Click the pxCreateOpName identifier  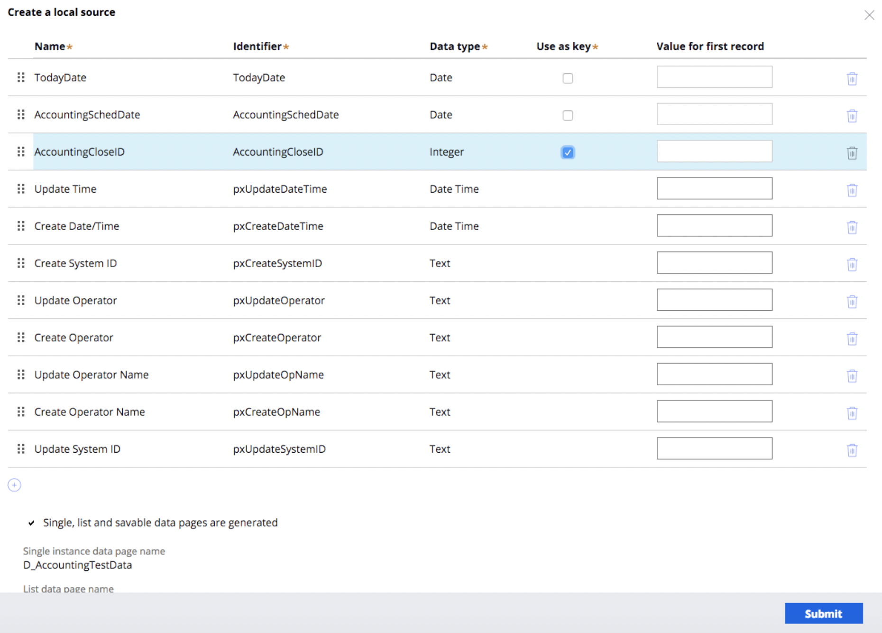click(276, 412)
